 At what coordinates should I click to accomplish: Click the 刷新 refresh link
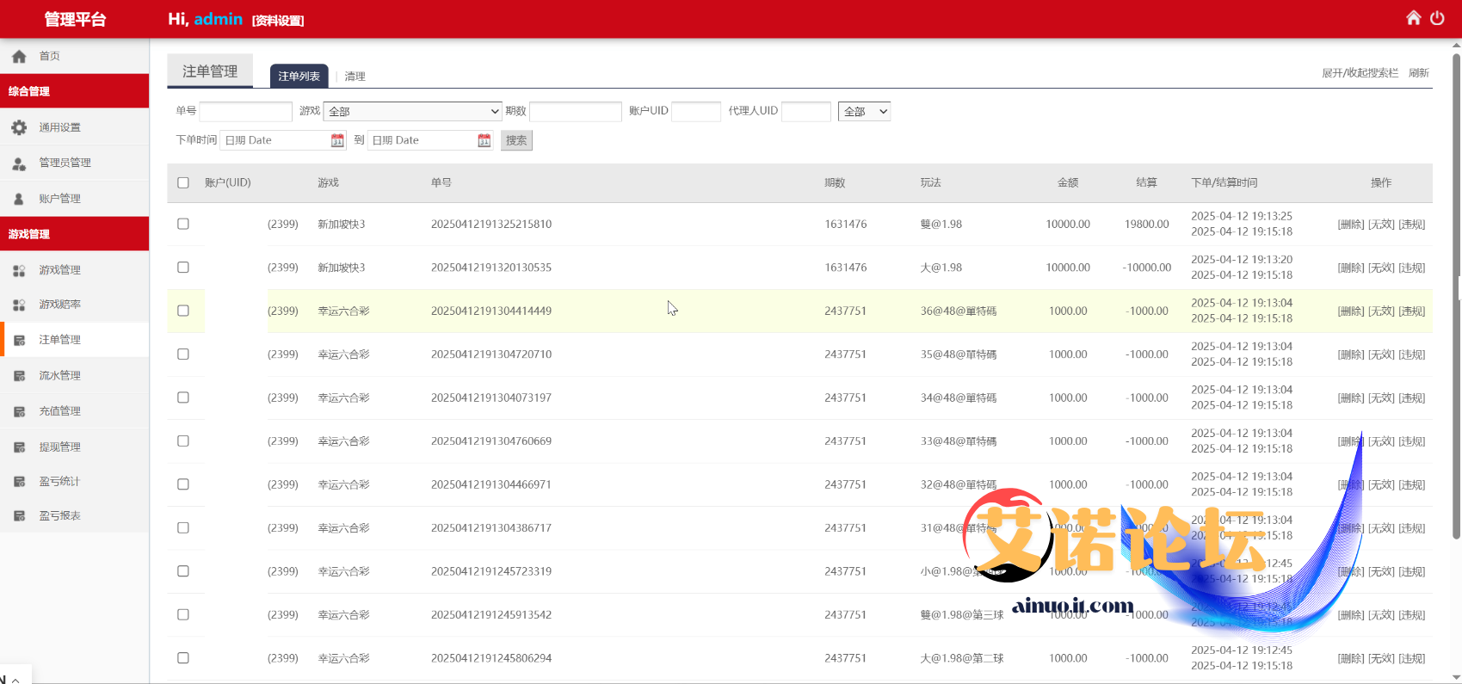pyautogui.click(x=1419, y=73)
